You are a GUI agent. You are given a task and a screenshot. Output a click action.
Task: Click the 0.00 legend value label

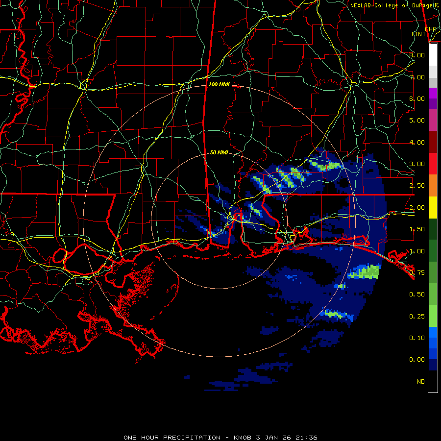point(417,360)
